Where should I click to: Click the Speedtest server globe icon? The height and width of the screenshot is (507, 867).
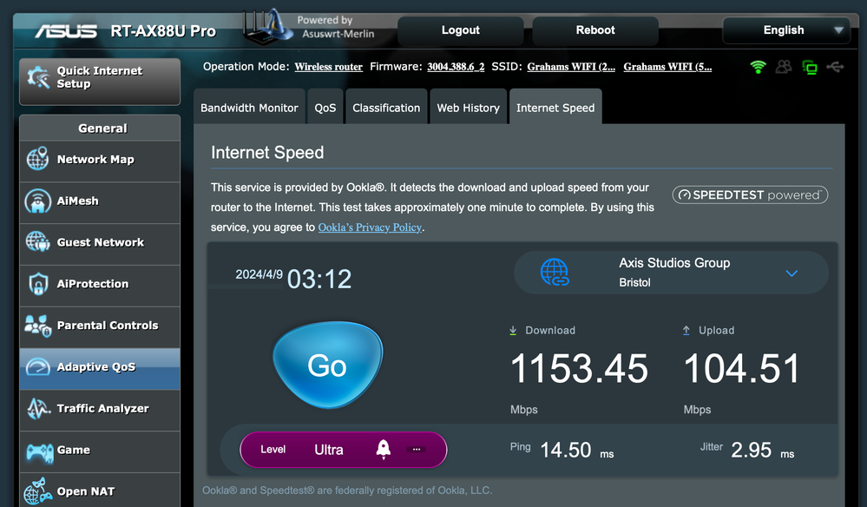[555, 272]
